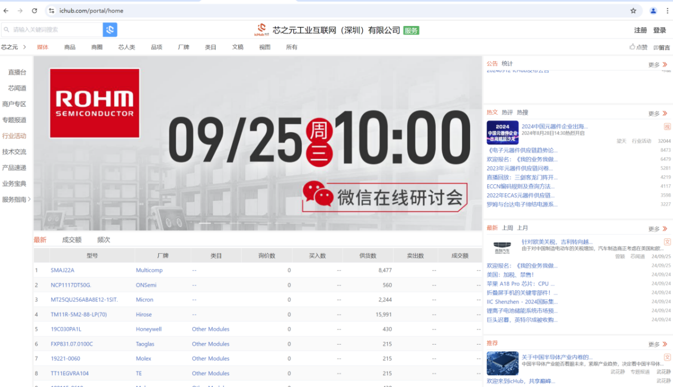Image resolution: width=673 pixels, height=387 pixels.
Task: Bookmark this page with the star icon
Action: (x=633, y=11)
